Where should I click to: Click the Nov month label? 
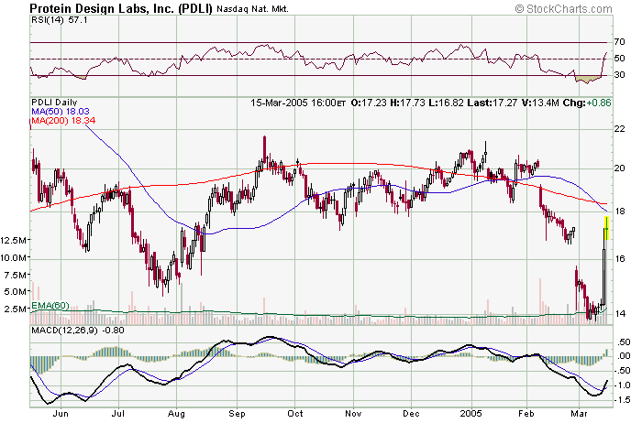(x=353, y=414)
